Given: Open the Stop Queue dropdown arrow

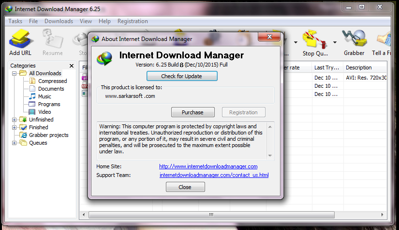Looking at the screenshot, I should tap(335, 42).
